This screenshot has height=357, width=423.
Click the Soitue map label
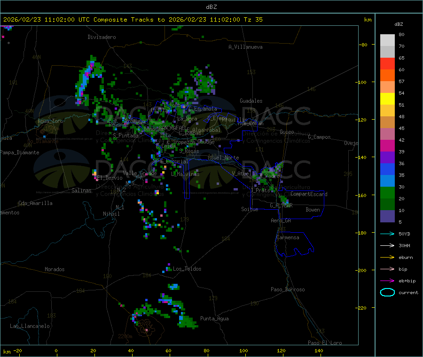click(250, 209)
